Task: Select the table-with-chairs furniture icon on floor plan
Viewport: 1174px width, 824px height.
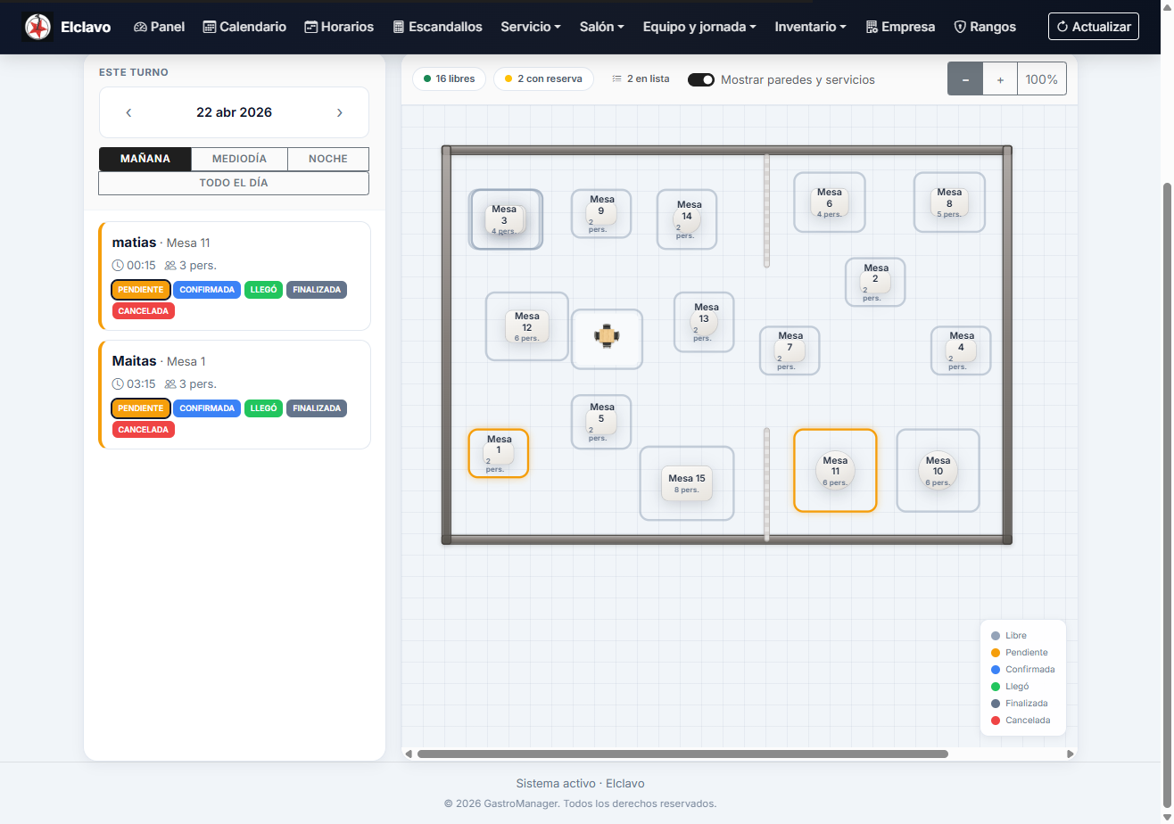Action: (607, 336)
